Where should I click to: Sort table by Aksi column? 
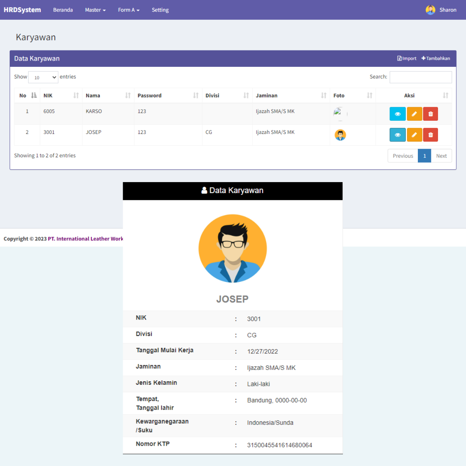(414, 96)
